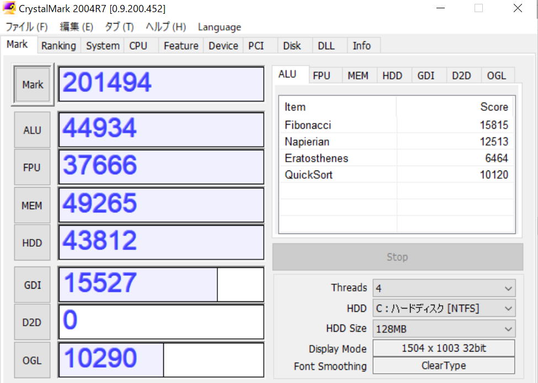This screenshot has width=538, height=383.
Task: Expand the Threads dropdown
Action: pos(444,288)
